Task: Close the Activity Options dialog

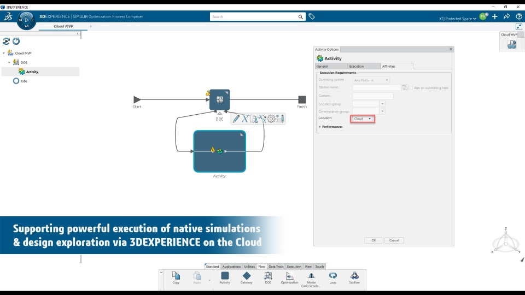Action: tap(451, 49)
